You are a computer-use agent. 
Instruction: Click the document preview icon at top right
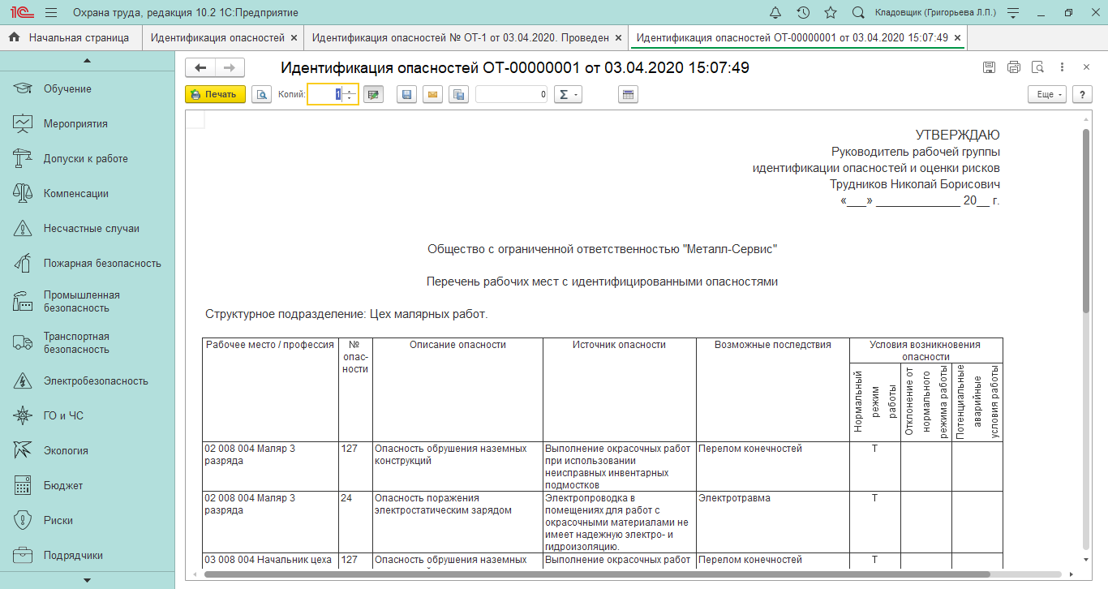(1037, 67)
